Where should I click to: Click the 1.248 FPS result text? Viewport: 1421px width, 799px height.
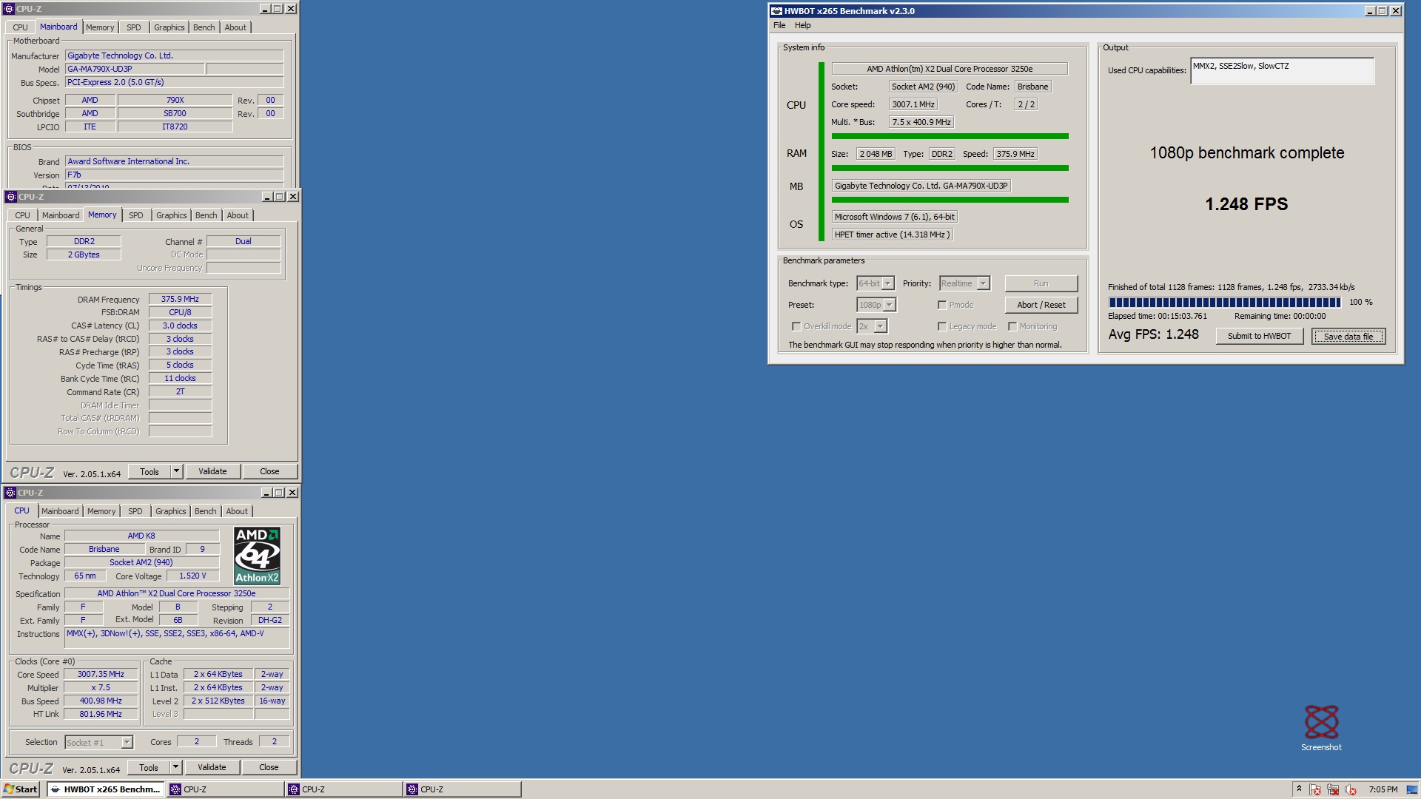coord(1246,204)
